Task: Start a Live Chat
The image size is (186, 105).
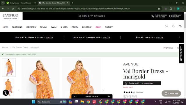Action: [171, 93]
